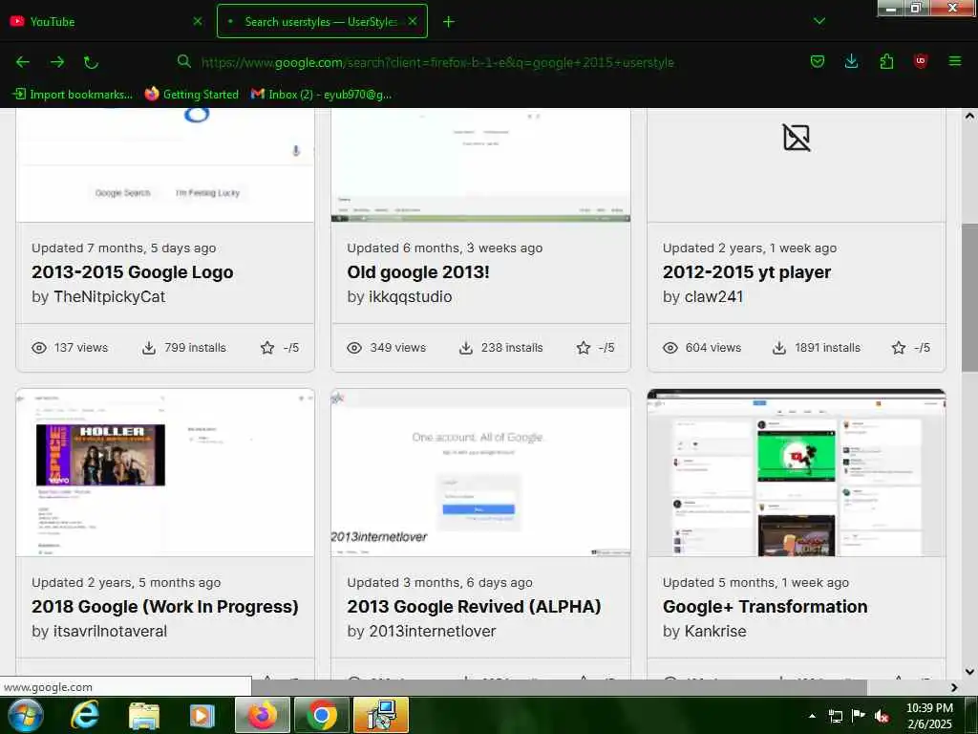The height and width of the screenshot is (734, 978).
Task: Click the eye icon next to 349 views
Action: pyautogui.click(x=354, y=348)
